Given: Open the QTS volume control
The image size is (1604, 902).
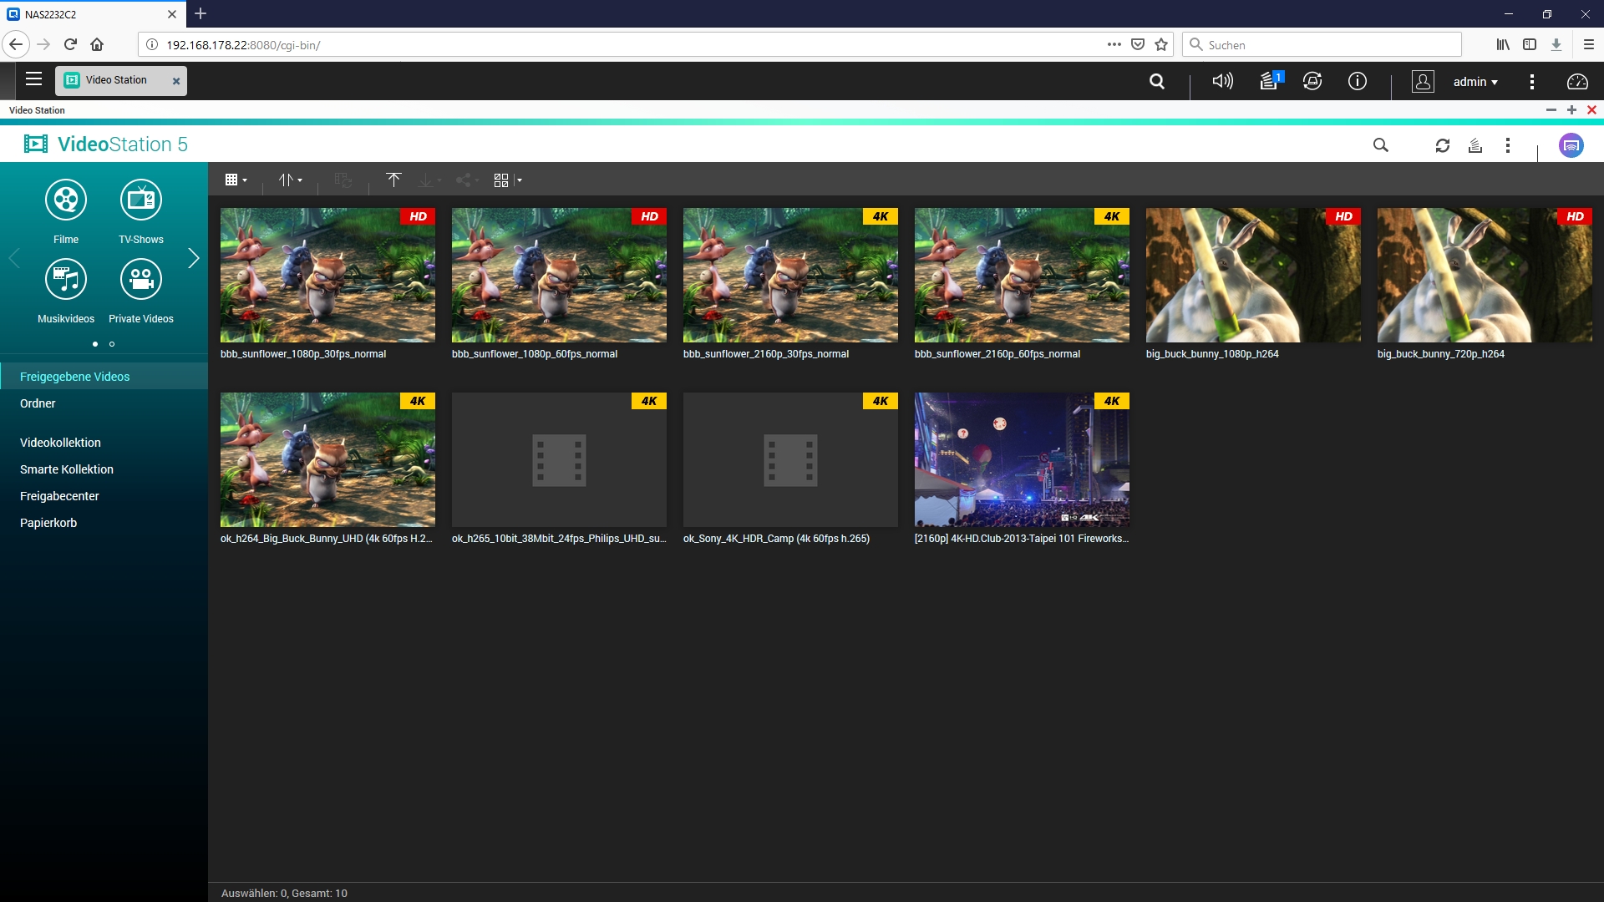Looking at the screenshot, I should 1222,81.
